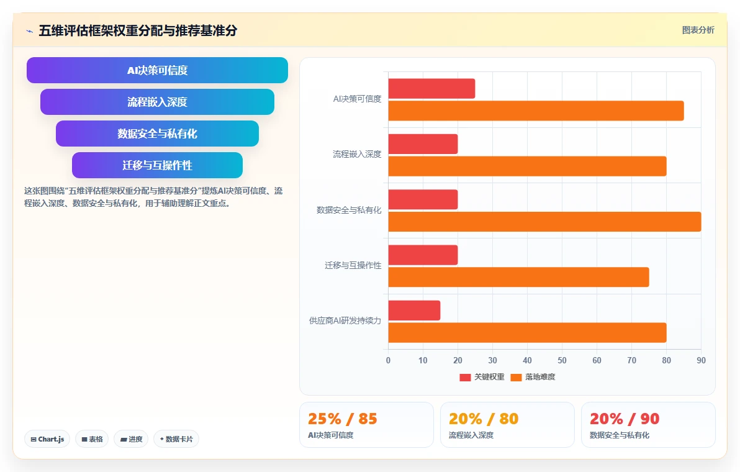Click the x-axis tick value 50
This screenshot has width=740, height=472.
click(562, 361)
